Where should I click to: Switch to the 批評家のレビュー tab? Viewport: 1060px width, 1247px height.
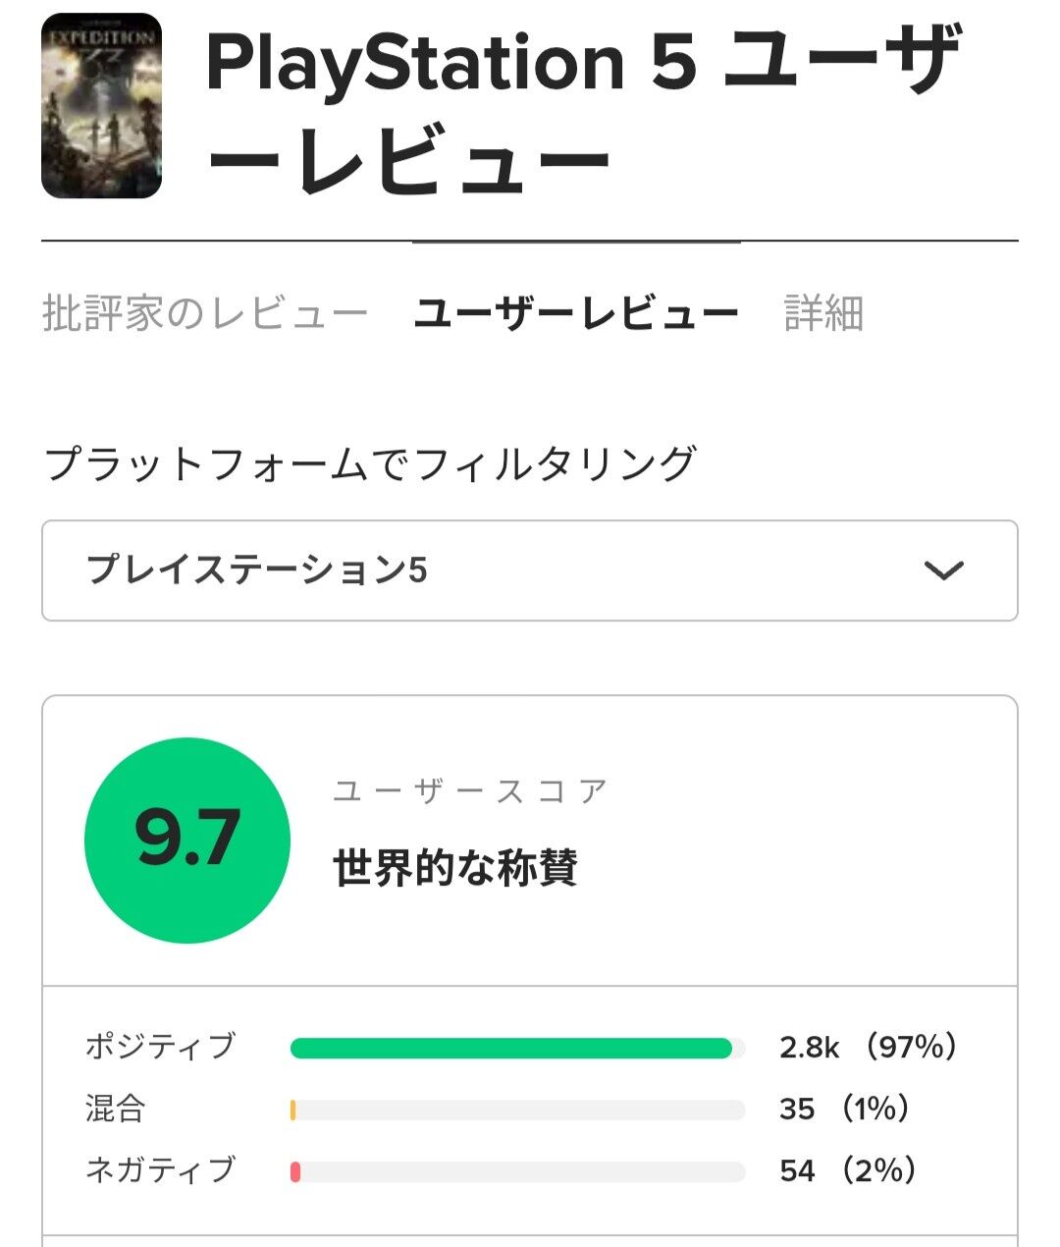tap(205, 314)
